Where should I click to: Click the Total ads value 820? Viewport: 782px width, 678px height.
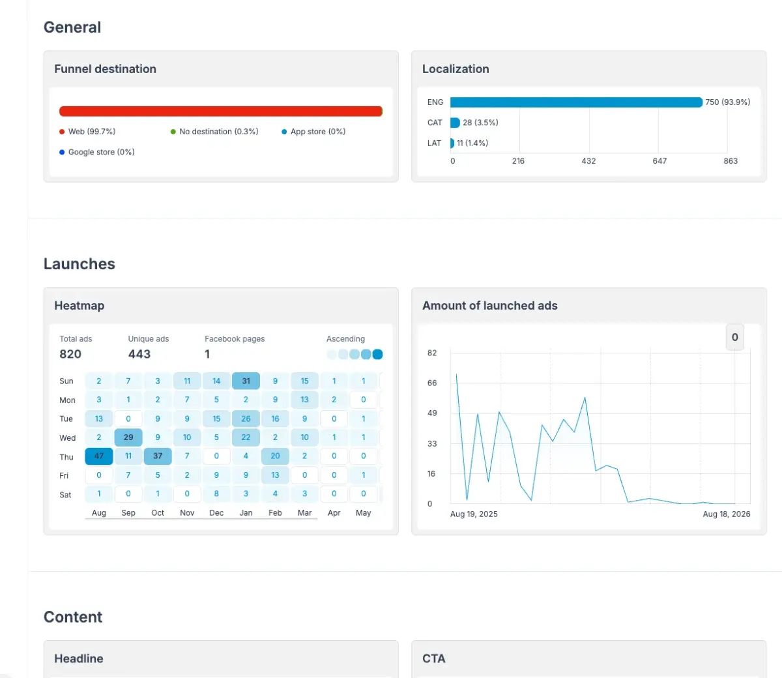(70, 354)
